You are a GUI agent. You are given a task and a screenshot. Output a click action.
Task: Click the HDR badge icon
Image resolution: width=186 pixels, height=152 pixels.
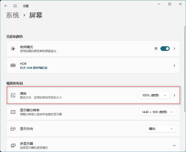13,65
